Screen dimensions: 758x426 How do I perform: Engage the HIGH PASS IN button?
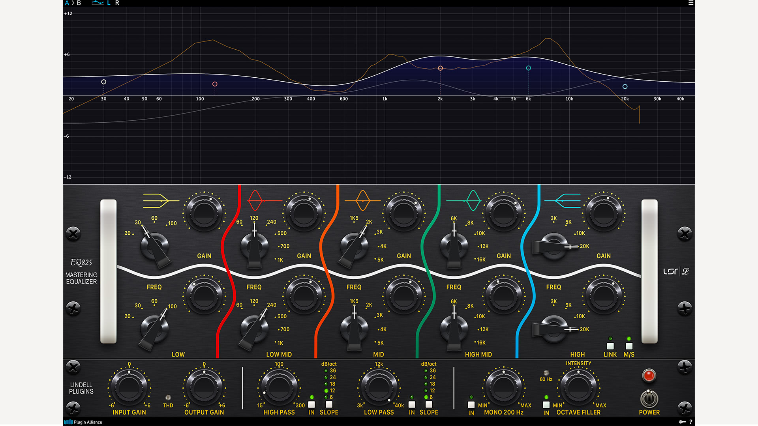click(x=311, y=404)
